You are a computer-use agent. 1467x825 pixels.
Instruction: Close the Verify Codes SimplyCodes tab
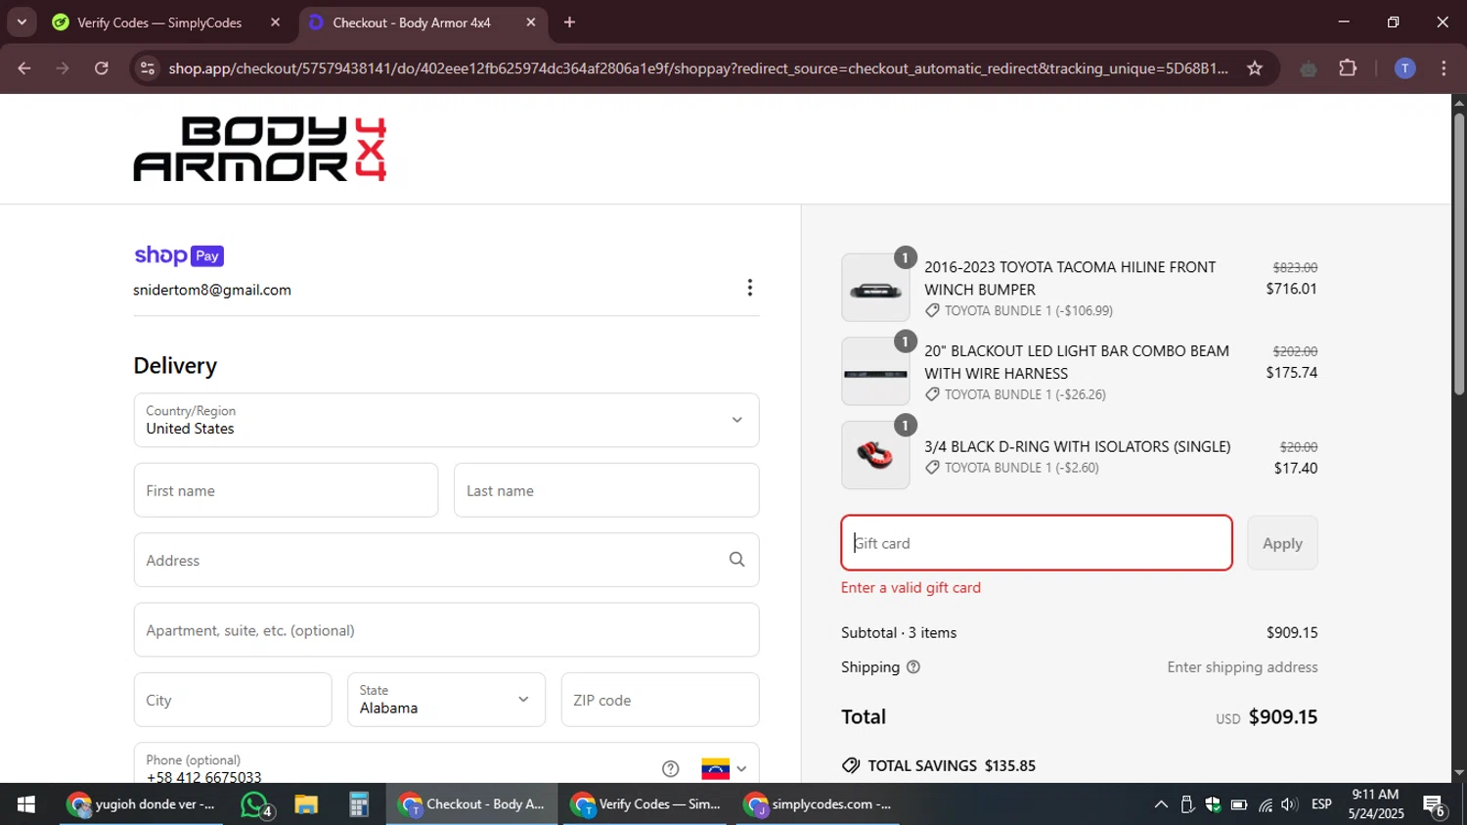pos(276,23)
